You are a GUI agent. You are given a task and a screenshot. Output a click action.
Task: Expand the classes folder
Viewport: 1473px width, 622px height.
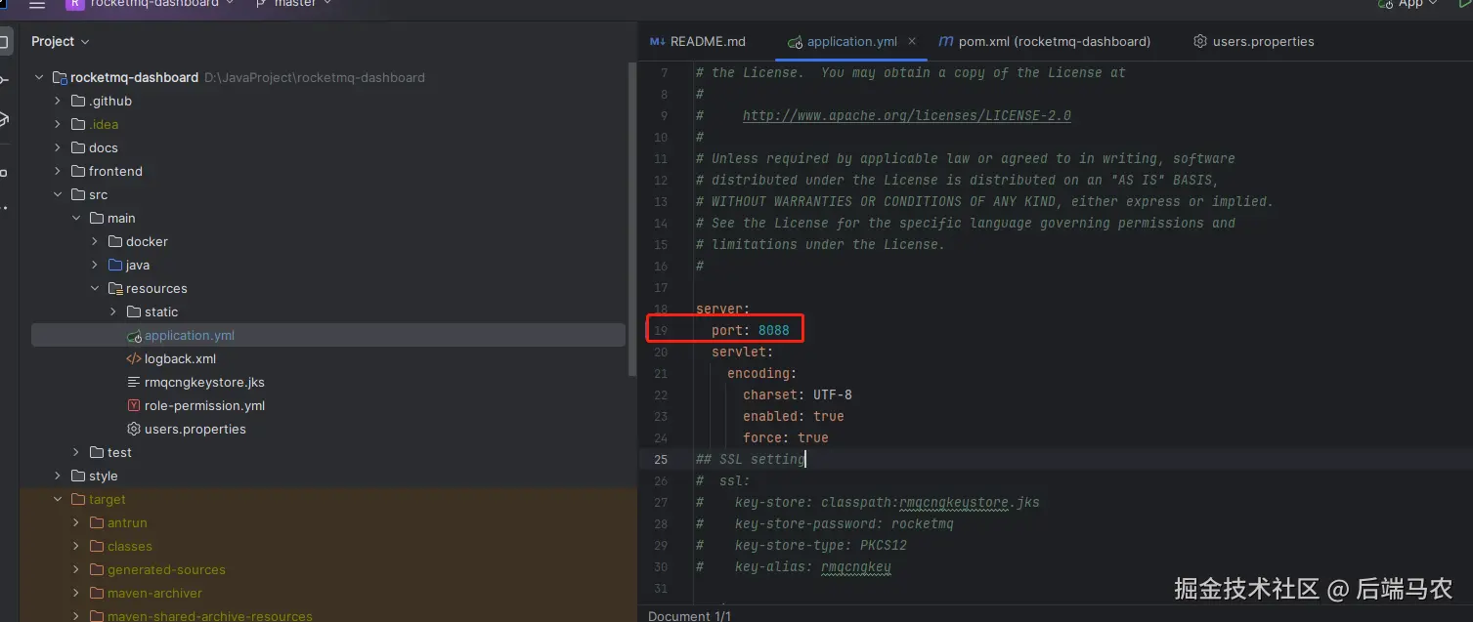[x=76, y=547]
